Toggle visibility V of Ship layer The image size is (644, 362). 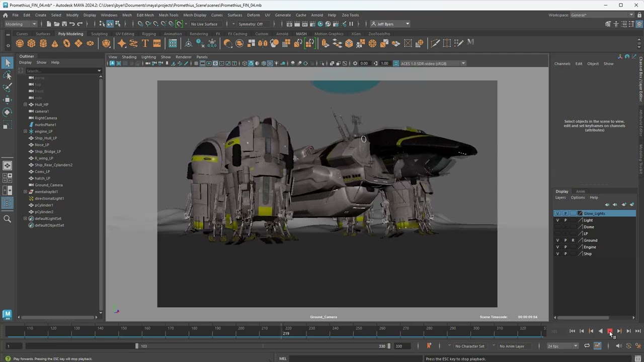click(557, 254)
